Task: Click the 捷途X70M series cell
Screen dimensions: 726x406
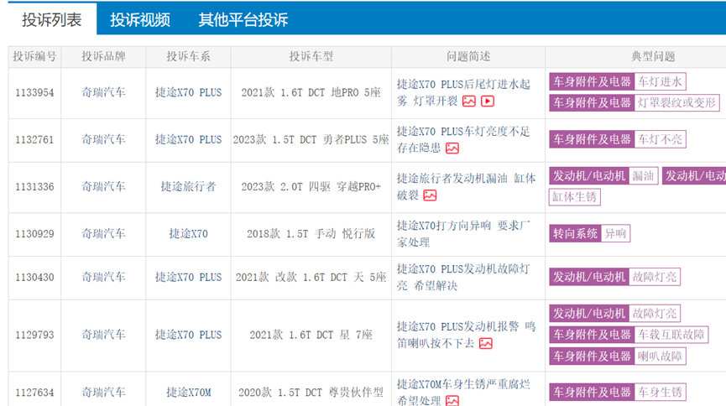Action: (x=189, y=393)
